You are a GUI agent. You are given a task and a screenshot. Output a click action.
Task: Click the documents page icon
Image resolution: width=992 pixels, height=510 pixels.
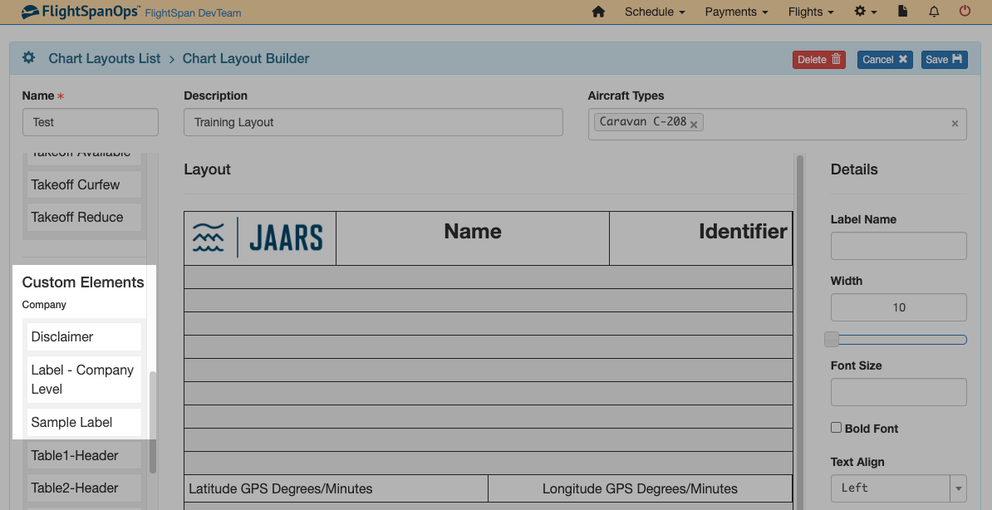[902, 12]
